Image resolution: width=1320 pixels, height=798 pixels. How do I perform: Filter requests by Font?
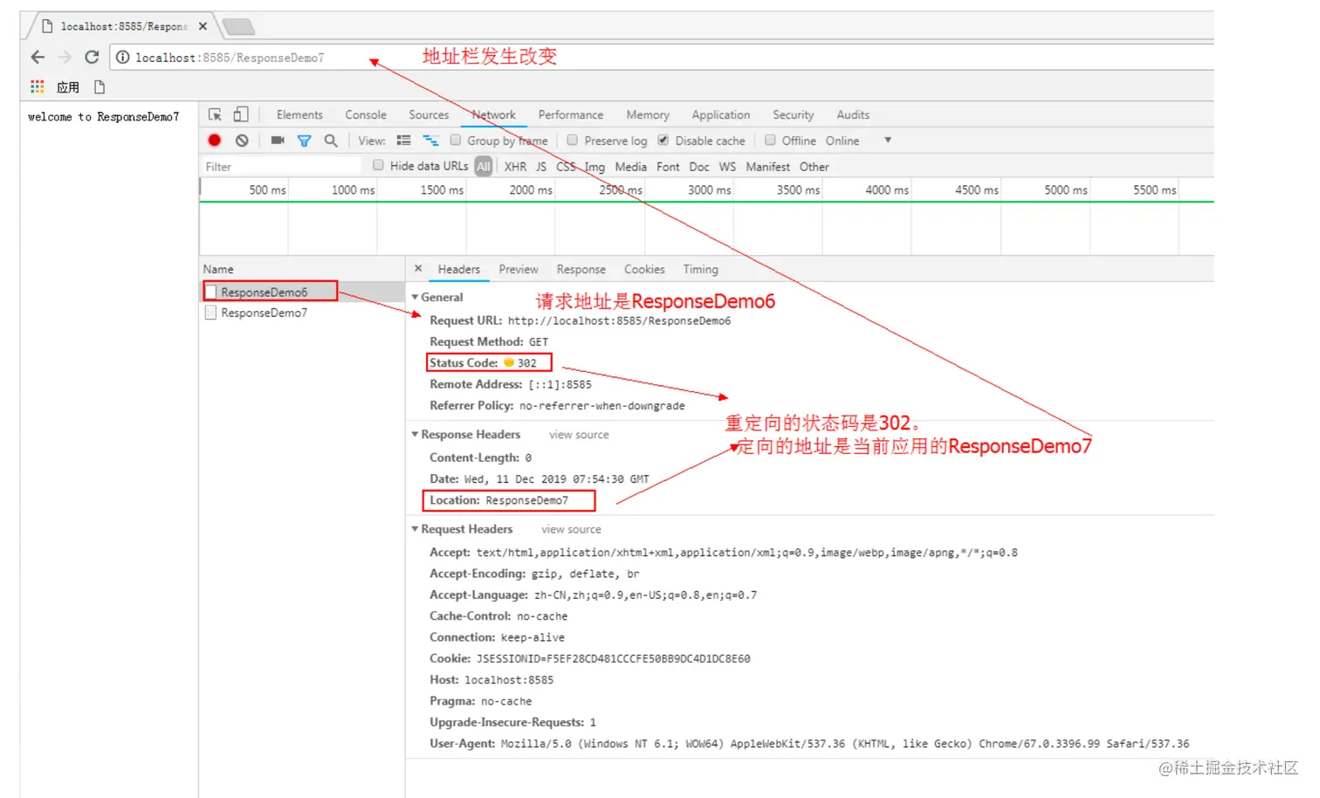pyautogui.click(x=668, y=166)
